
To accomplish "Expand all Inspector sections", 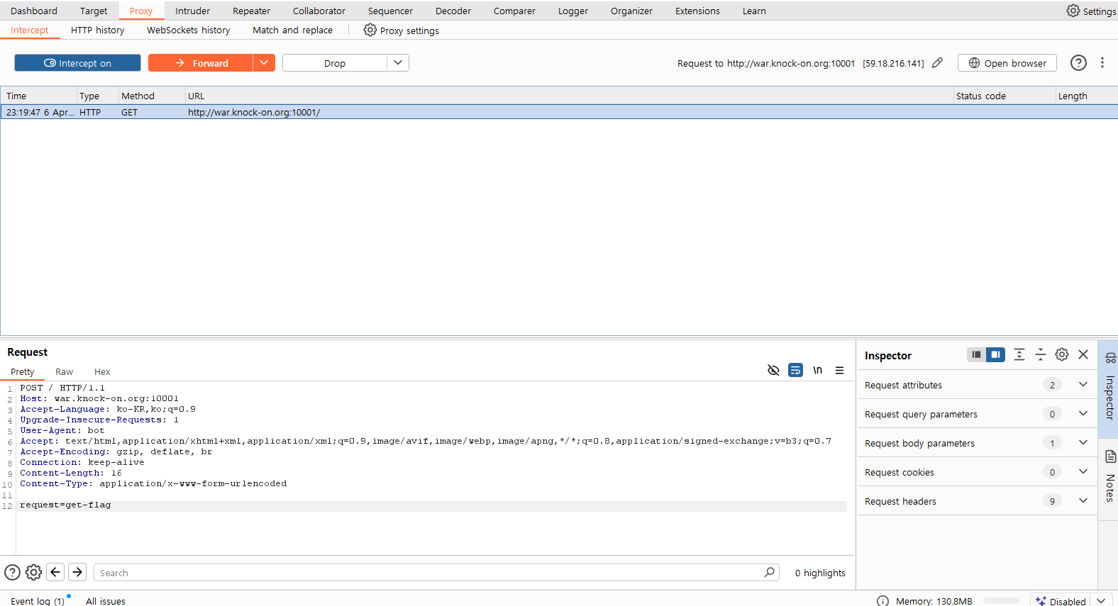I will (1019, 354).
